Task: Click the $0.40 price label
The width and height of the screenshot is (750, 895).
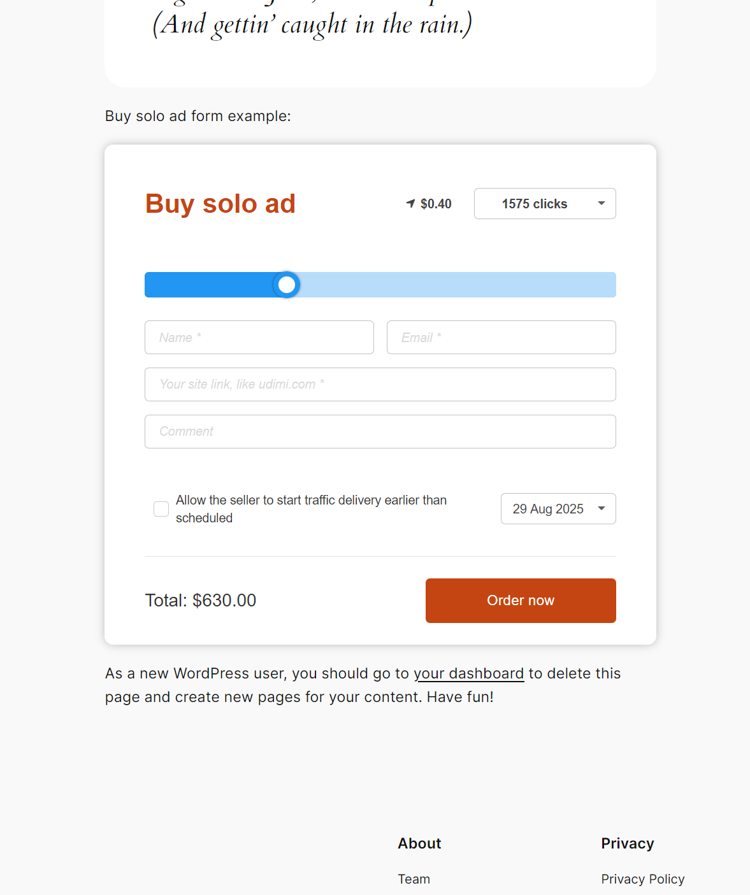Action: click(435, 203)
